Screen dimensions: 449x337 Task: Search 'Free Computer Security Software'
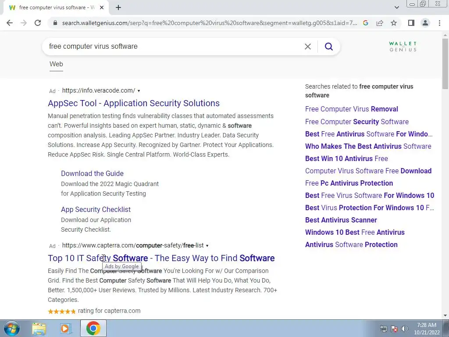pos(357,122)
